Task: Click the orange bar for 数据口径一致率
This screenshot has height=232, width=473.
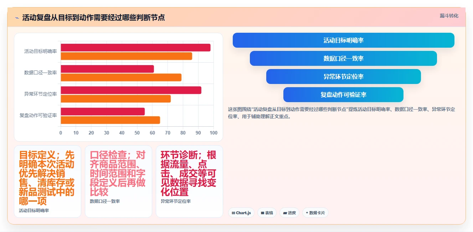Action: point(121,78)
